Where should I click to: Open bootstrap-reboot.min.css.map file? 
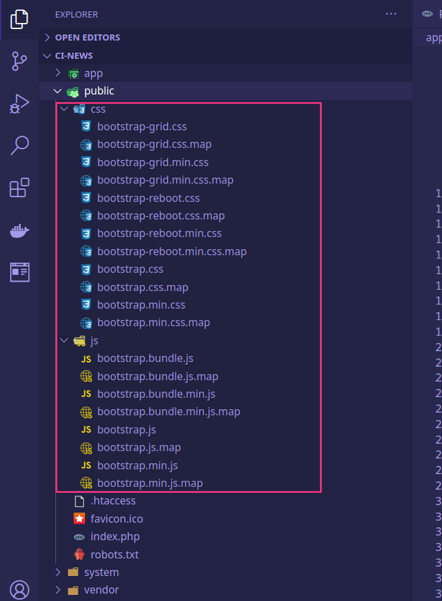point(171,251)
